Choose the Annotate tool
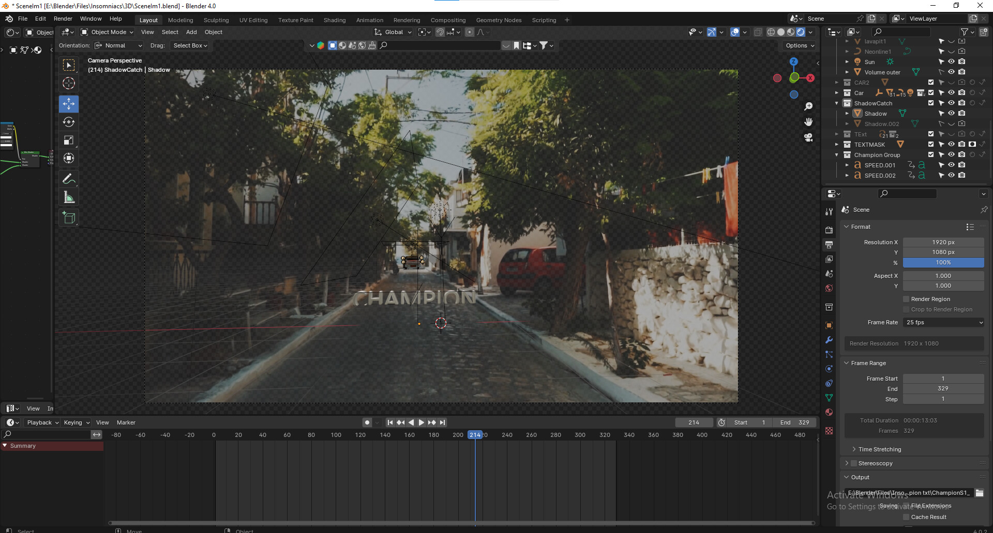993x533 pixels. coord(69,179)
